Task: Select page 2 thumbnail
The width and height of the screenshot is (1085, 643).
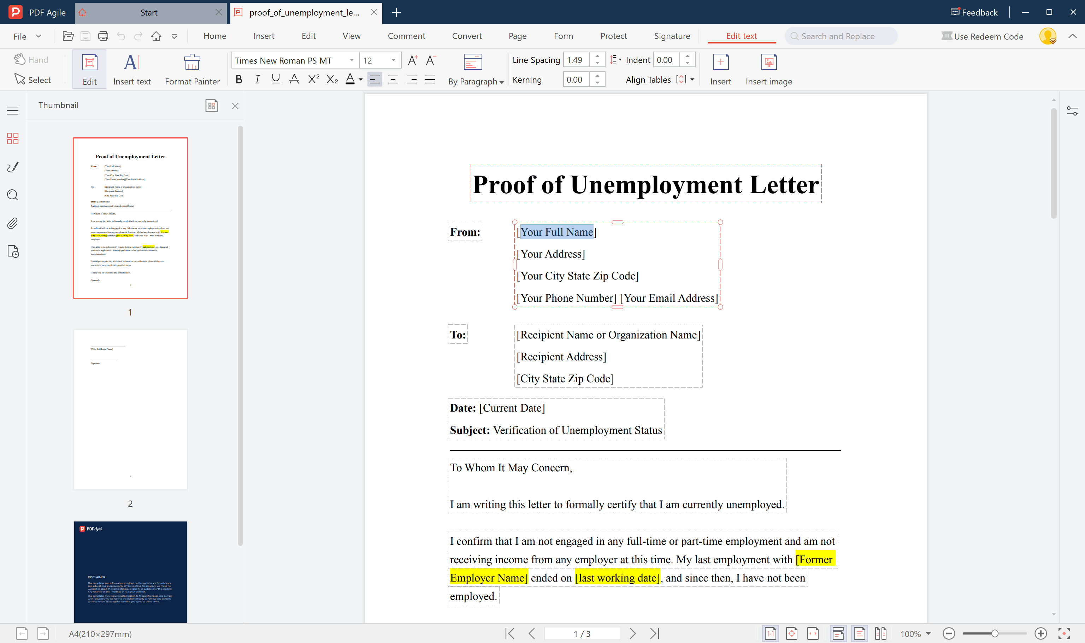Action: (130, 409)
